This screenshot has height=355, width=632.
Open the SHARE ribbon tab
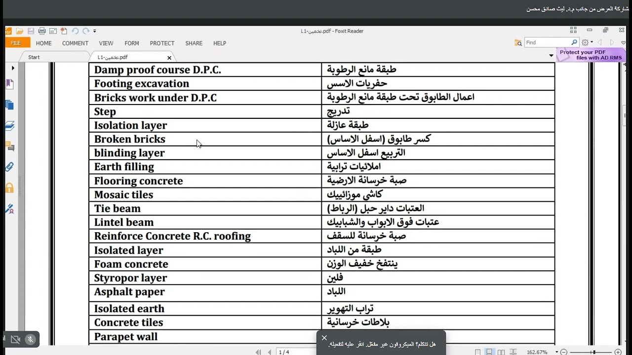(194, 43)
